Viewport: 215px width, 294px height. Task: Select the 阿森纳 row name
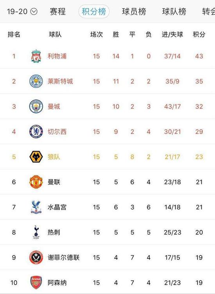pos(57,283)
